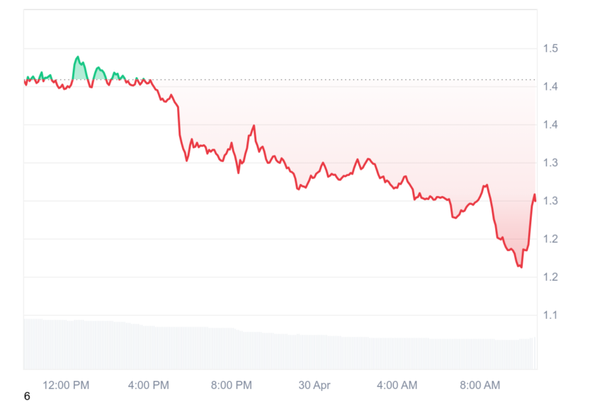Click the 1.2 label above 1.1
The image size is (602, 401).
point(550,277)
